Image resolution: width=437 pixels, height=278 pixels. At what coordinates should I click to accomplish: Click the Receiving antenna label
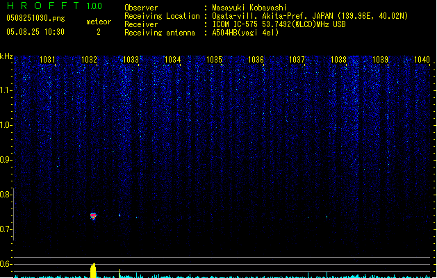click(x=160, y=33)
